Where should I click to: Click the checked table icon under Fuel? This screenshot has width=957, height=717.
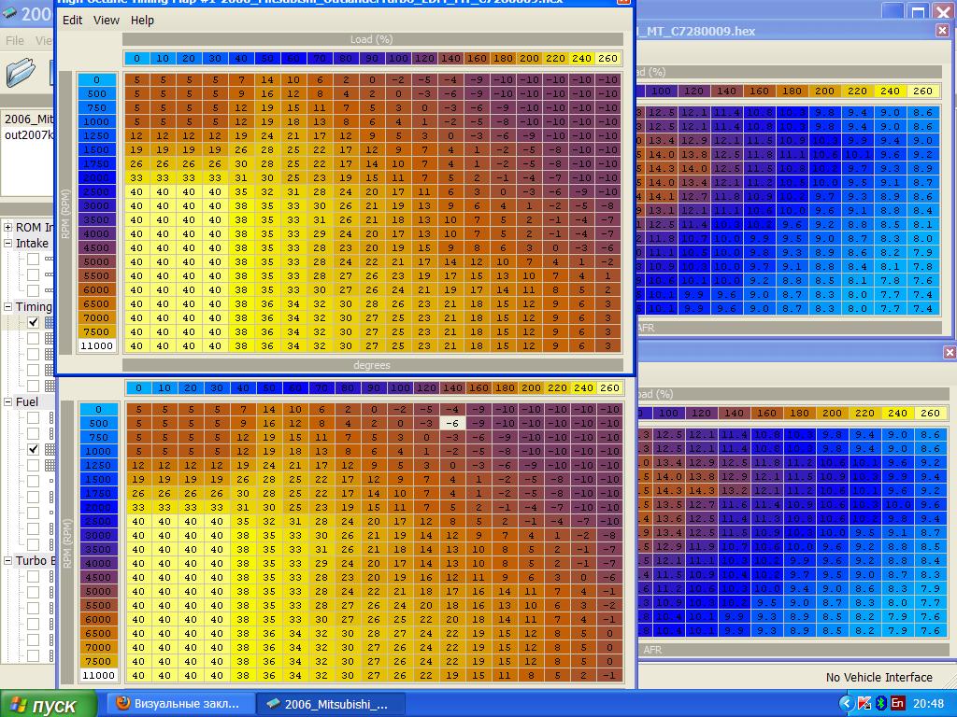(49, 449)
